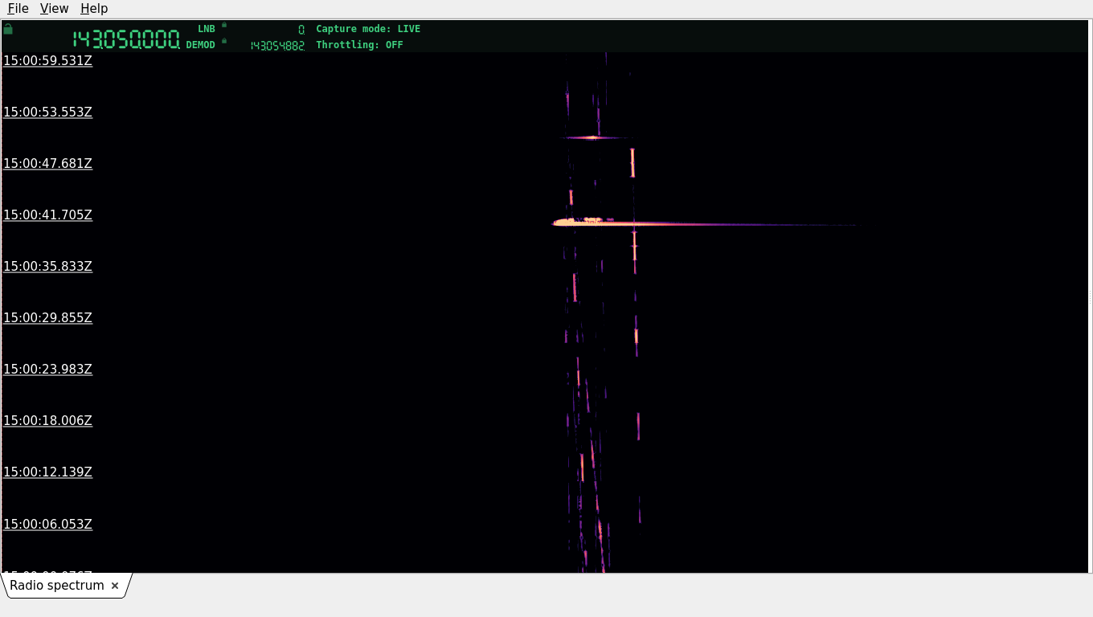Click the short horizontal burst near 15:00:50

pyautogui.click(x=593, y=137)
